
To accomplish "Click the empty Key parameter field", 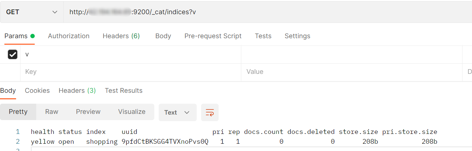I will click(131, 72).
